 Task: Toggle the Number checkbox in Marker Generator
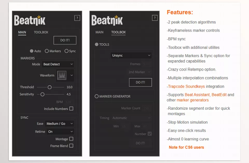[150, 134]
